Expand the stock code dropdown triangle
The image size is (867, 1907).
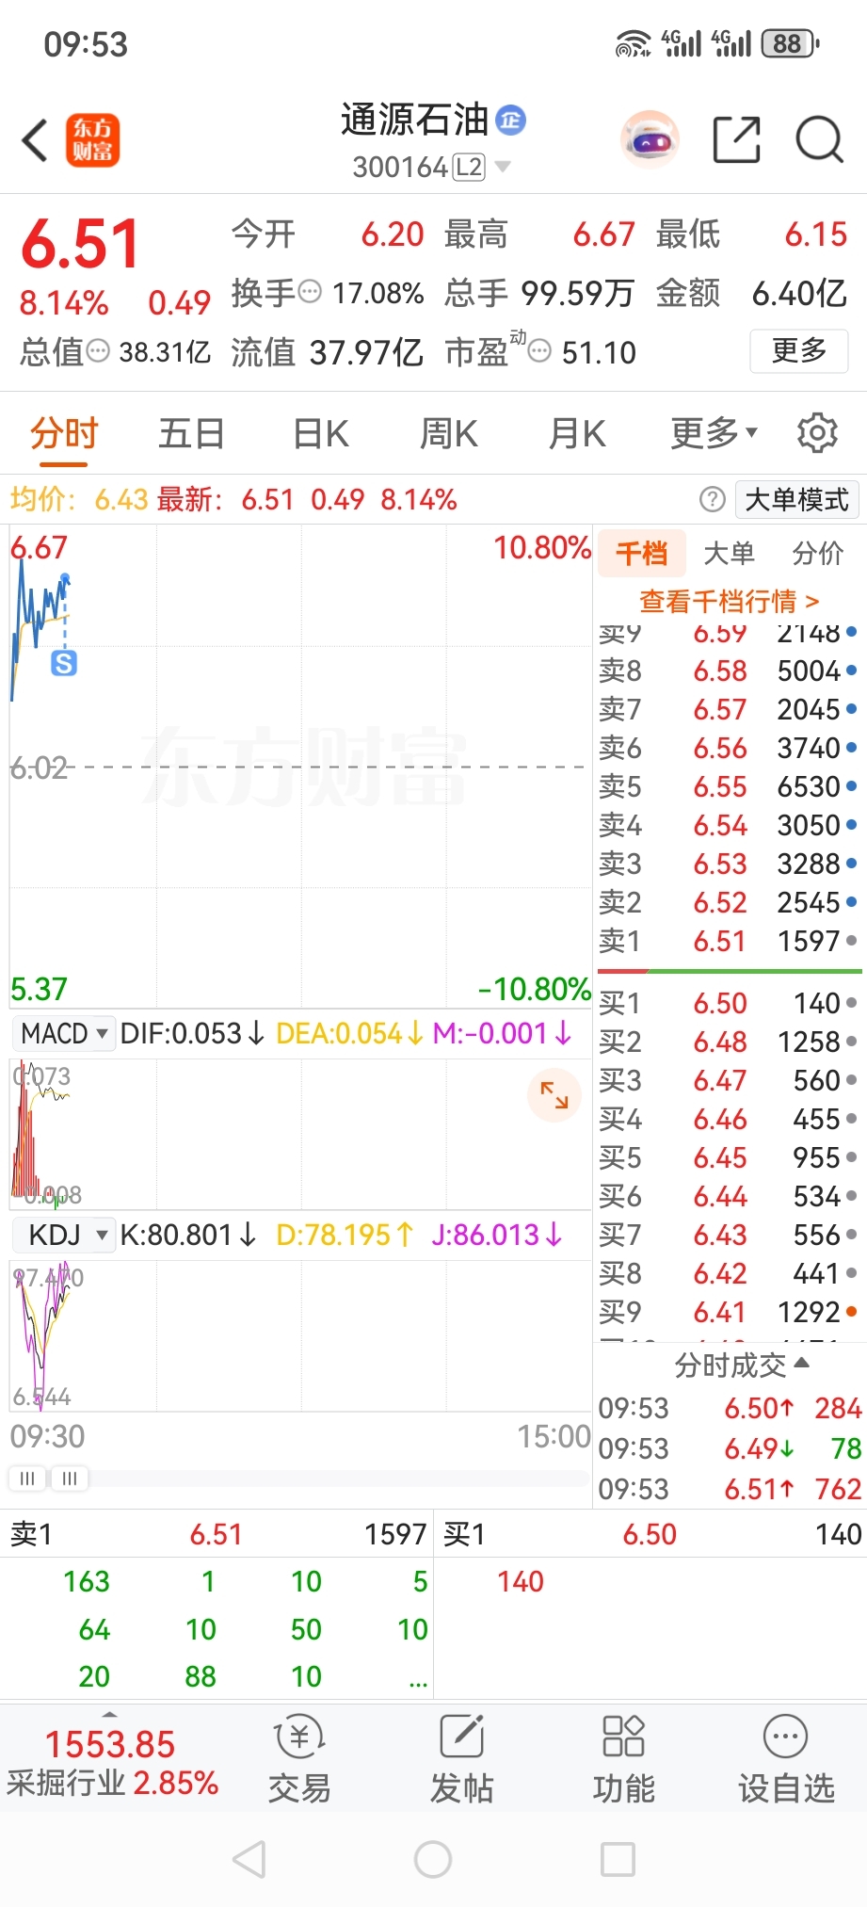tap(503, 167)
